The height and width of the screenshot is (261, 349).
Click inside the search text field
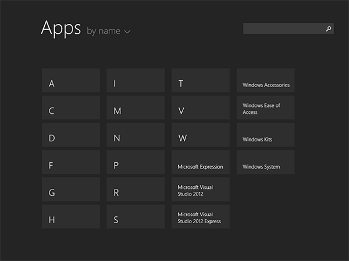click(283, 28)
